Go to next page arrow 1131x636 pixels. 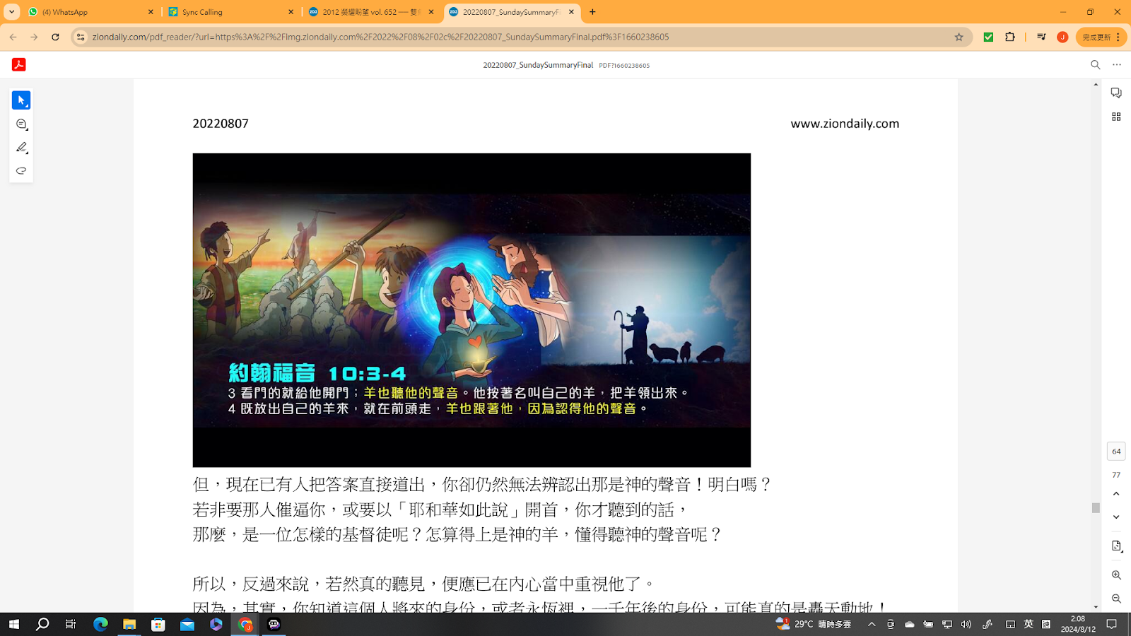[x=1116, y=517]
